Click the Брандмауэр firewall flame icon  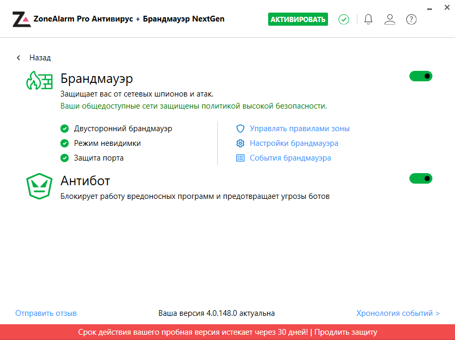pyautogui.click(x=39, y=80)
